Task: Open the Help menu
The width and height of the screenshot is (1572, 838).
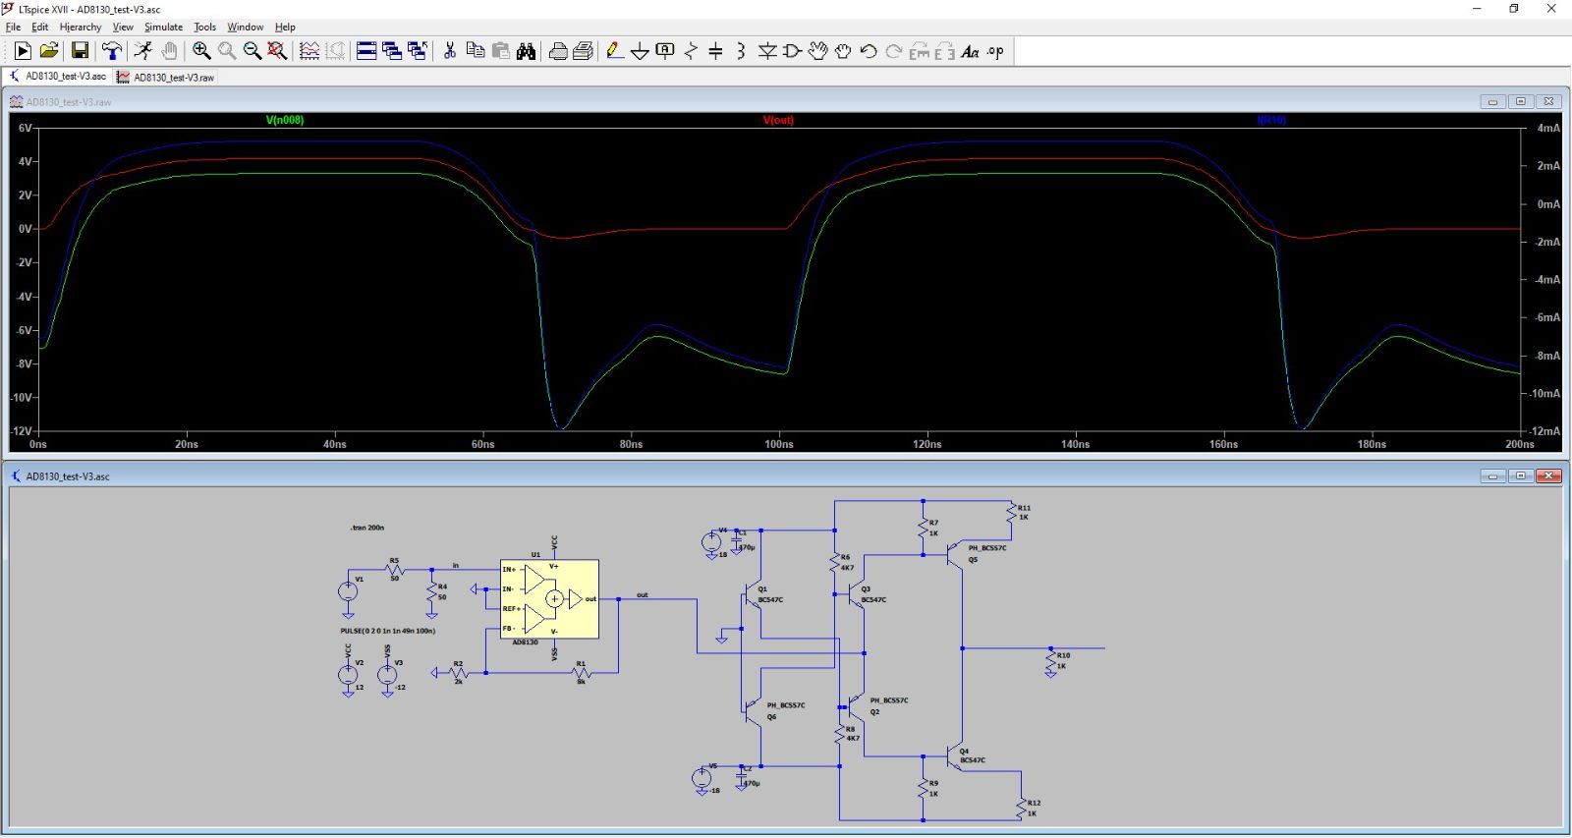Action: click(285, 27)
